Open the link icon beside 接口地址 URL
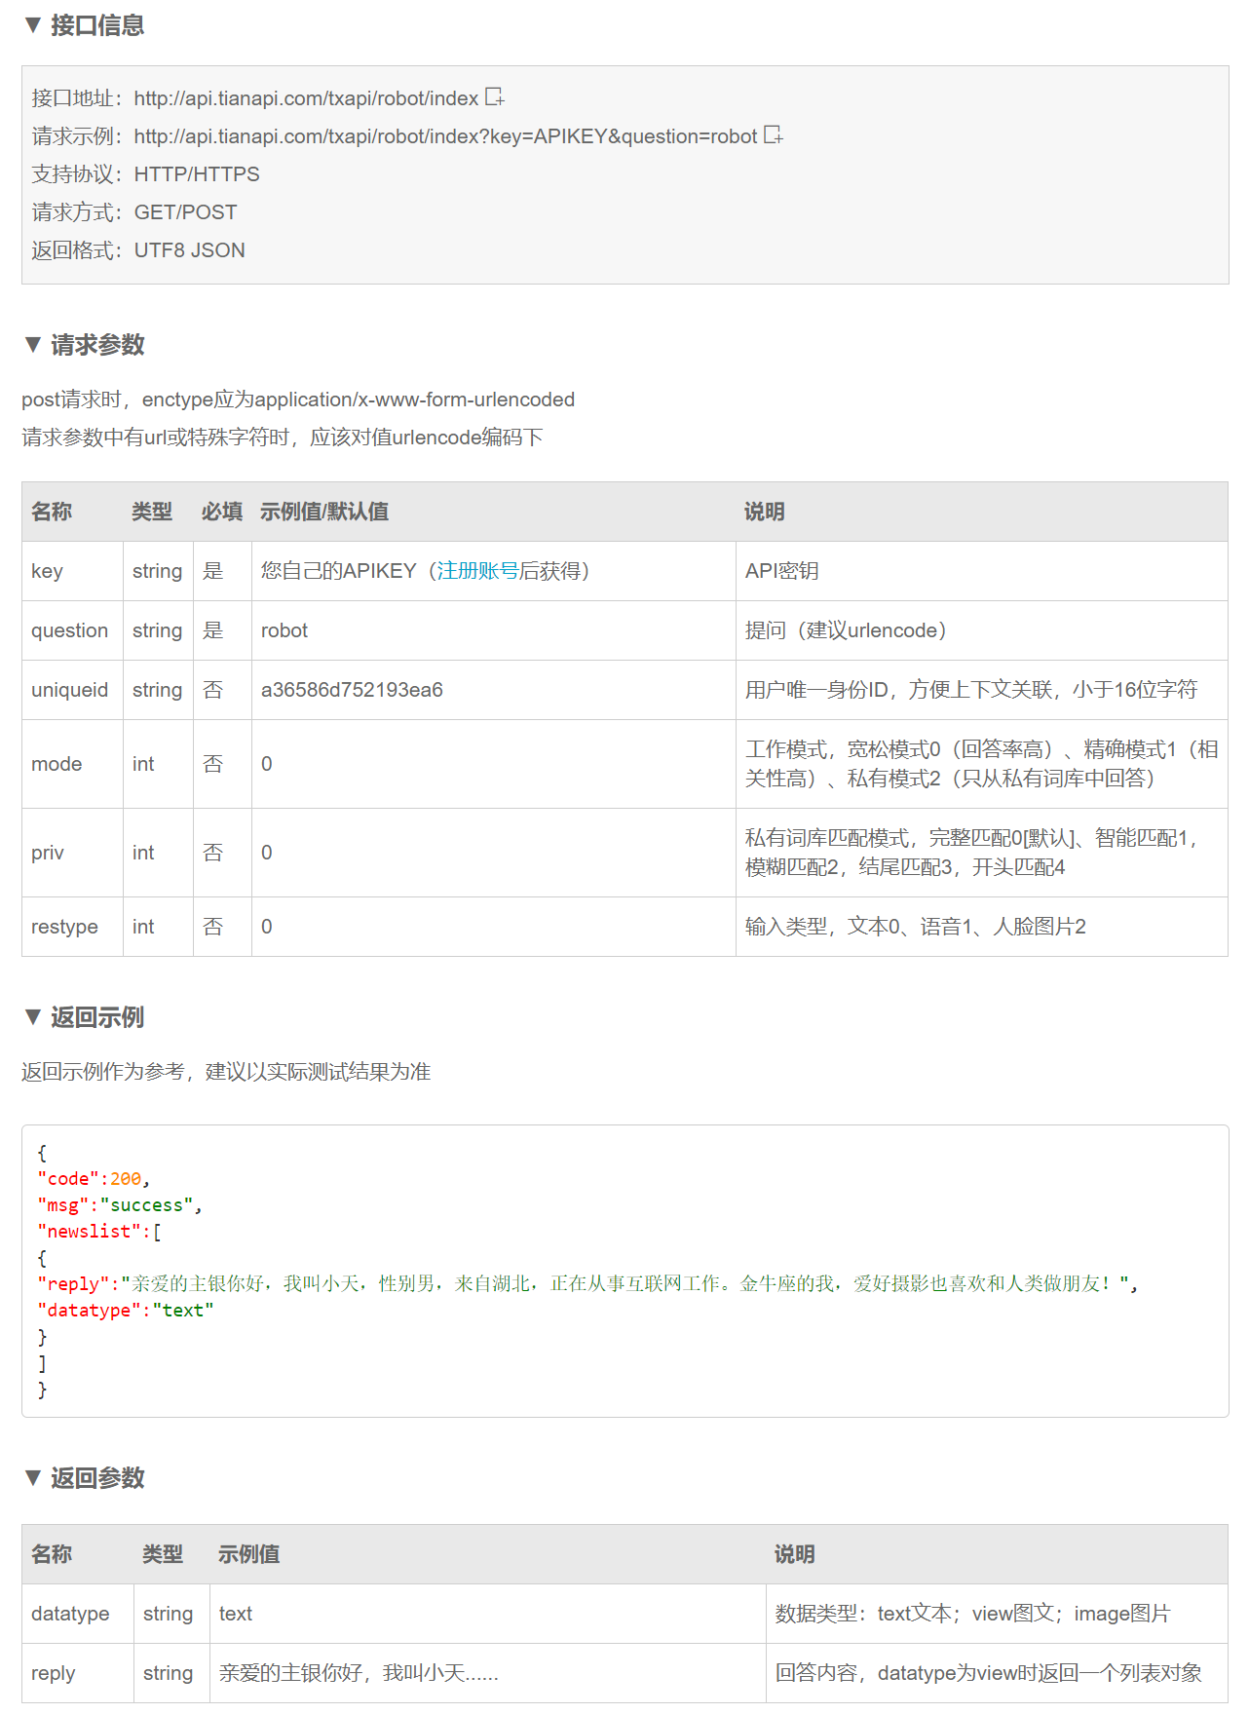 click(495, 97)
